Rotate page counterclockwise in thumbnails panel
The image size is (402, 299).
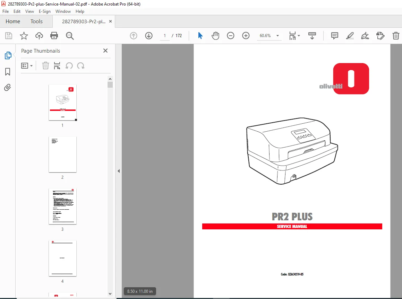(69, 66)
